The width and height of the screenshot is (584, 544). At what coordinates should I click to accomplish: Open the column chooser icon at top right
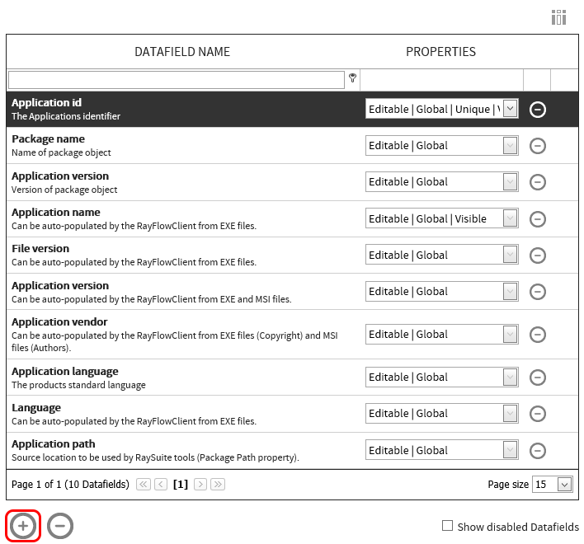click(x=559, y=17)
